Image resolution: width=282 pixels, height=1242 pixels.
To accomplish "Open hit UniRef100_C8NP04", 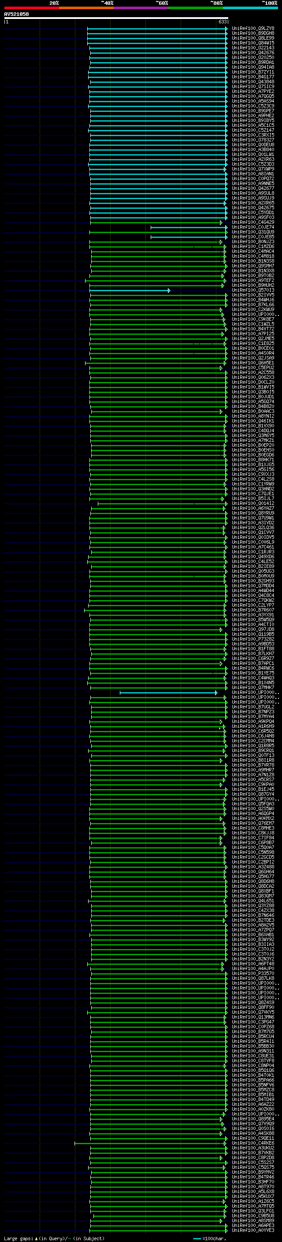I will pos(253,1065).
